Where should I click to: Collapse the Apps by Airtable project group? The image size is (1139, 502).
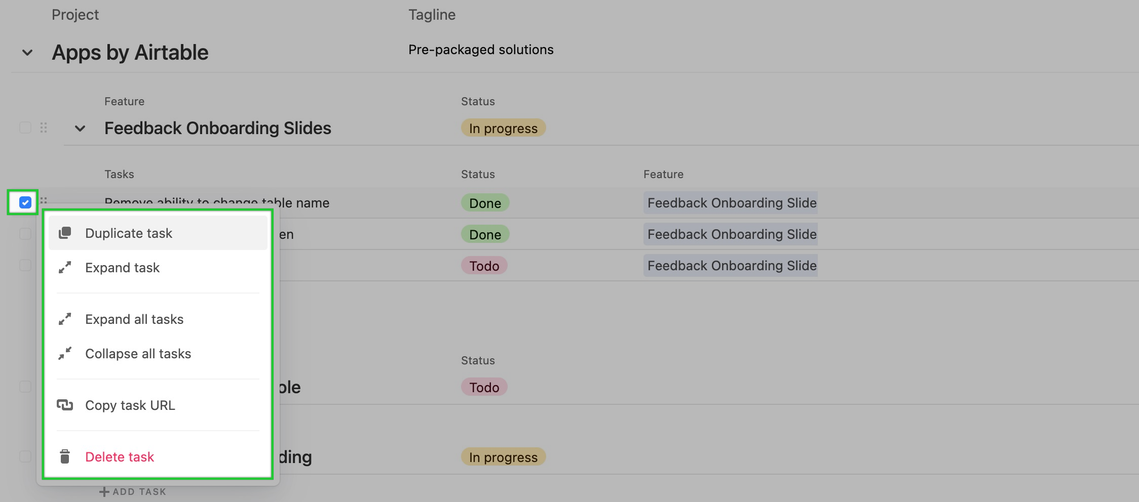coord(27,53)
